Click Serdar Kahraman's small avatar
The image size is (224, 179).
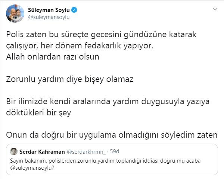coord(14,151)
